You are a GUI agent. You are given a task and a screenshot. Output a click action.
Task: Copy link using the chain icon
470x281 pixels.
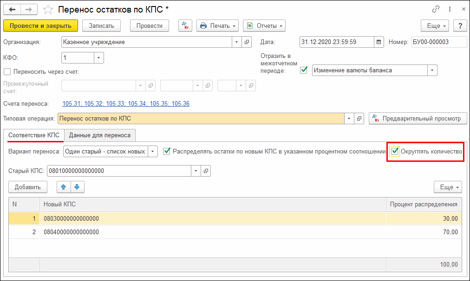click(x=436, y=9)
